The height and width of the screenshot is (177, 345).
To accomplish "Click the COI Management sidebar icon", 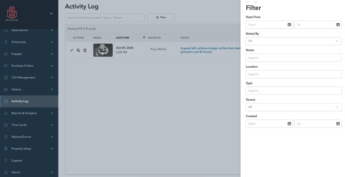I will click(6, 78).
